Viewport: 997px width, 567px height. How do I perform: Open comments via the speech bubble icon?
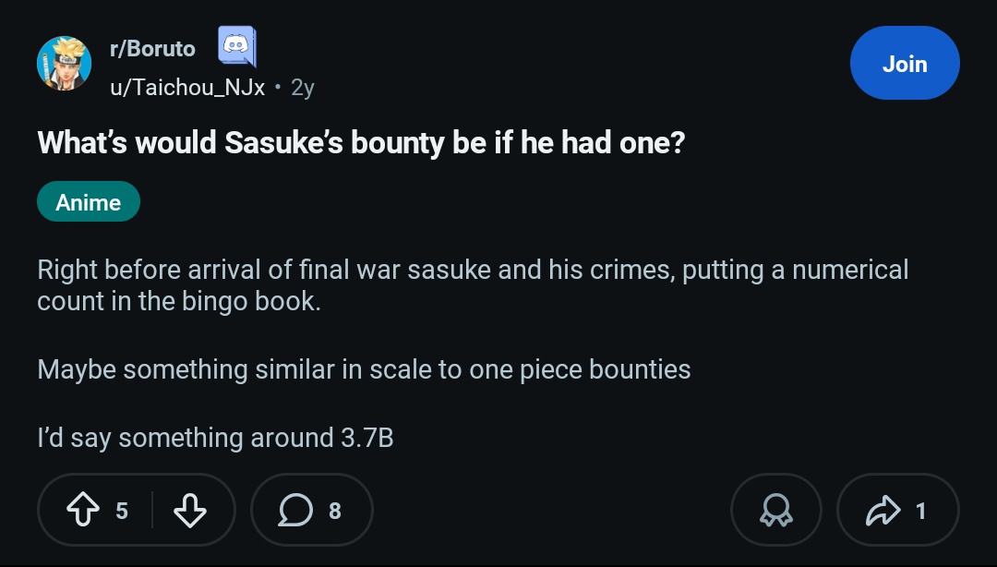(x=295, y=510)
